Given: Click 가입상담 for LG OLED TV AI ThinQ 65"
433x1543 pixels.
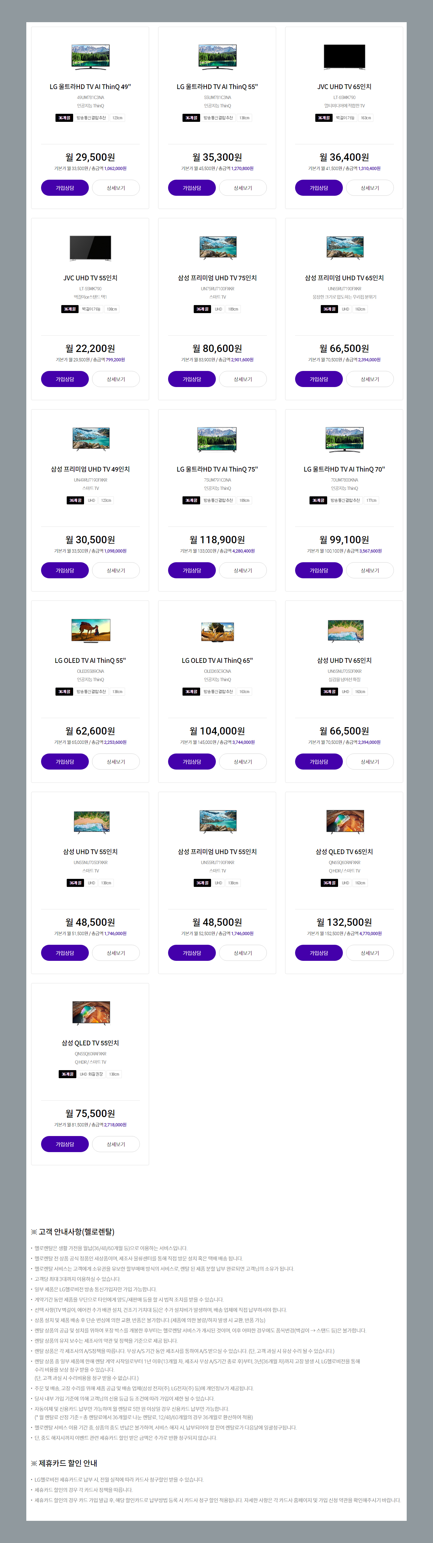Looking at the screenshot, I should [x=192, y=762].
